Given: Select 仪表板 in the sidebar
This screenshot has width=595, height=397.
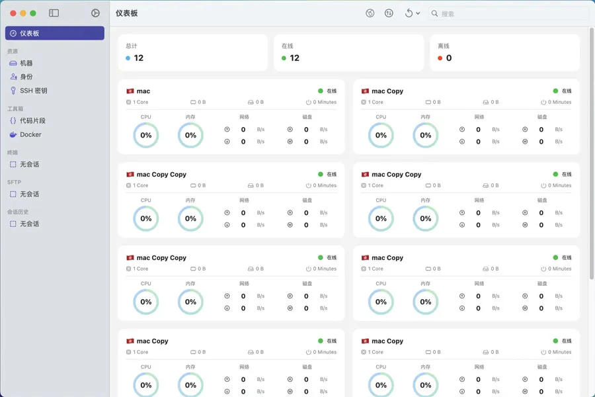Looking at the screenshot, I should (55, 33).
